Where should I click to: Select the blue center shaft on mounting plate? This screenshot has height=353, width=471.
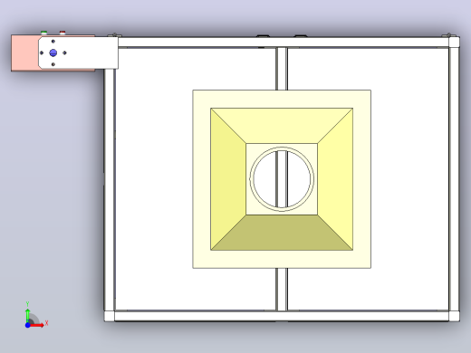click(x=53, y=52)
